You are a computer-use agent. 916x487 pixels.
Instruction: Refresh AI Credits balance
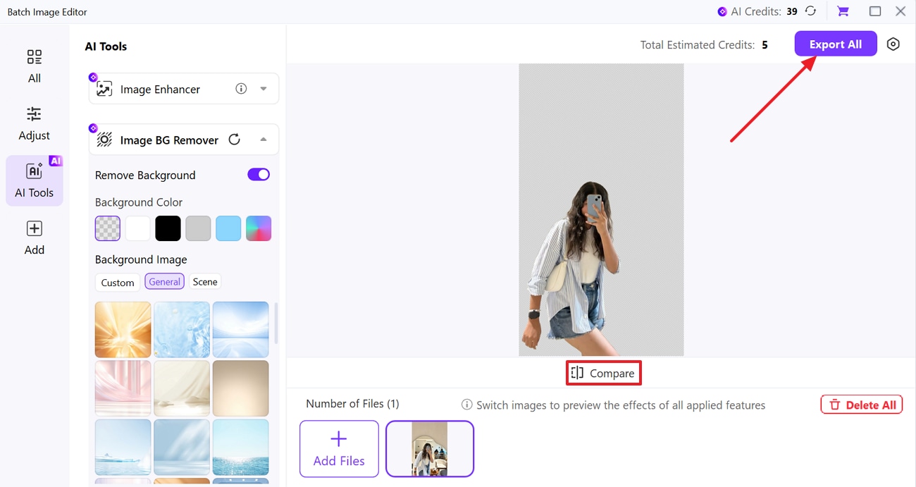click(x=811, y=11)
